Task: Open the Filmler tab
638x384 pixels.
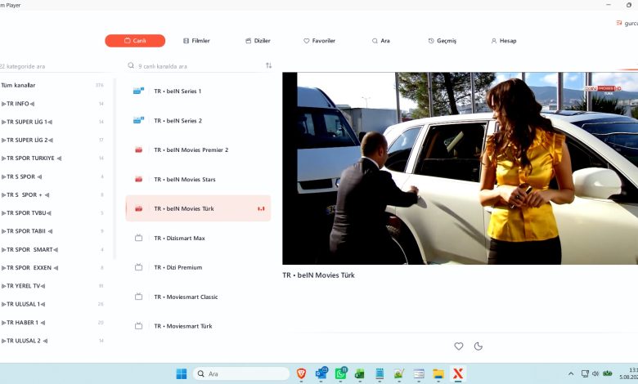Action: 196,41
